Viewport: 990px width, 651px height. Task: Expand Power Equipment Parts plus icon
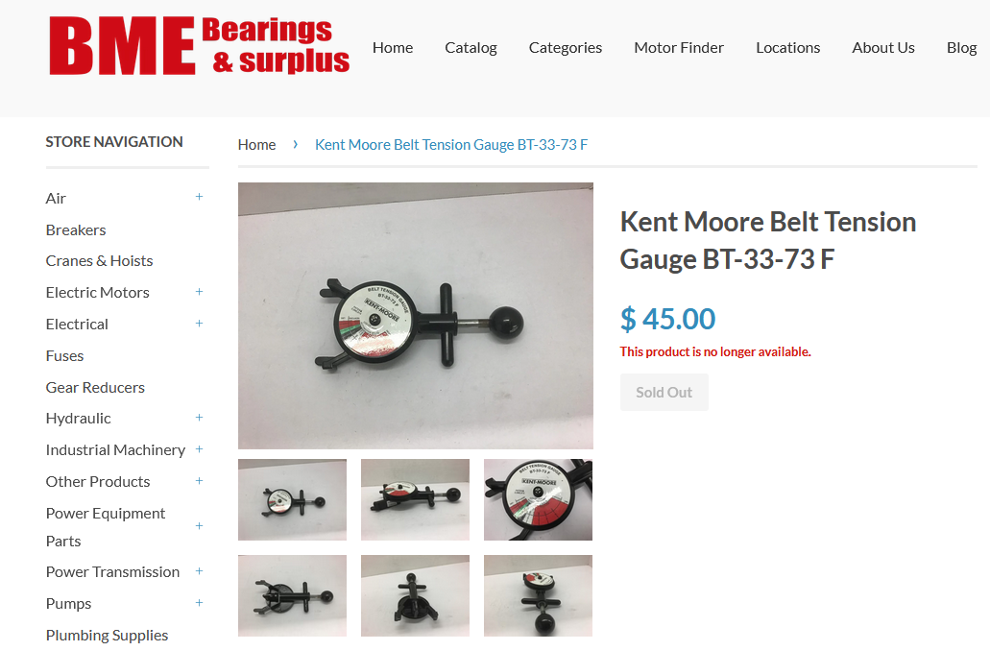click(199, 526)
